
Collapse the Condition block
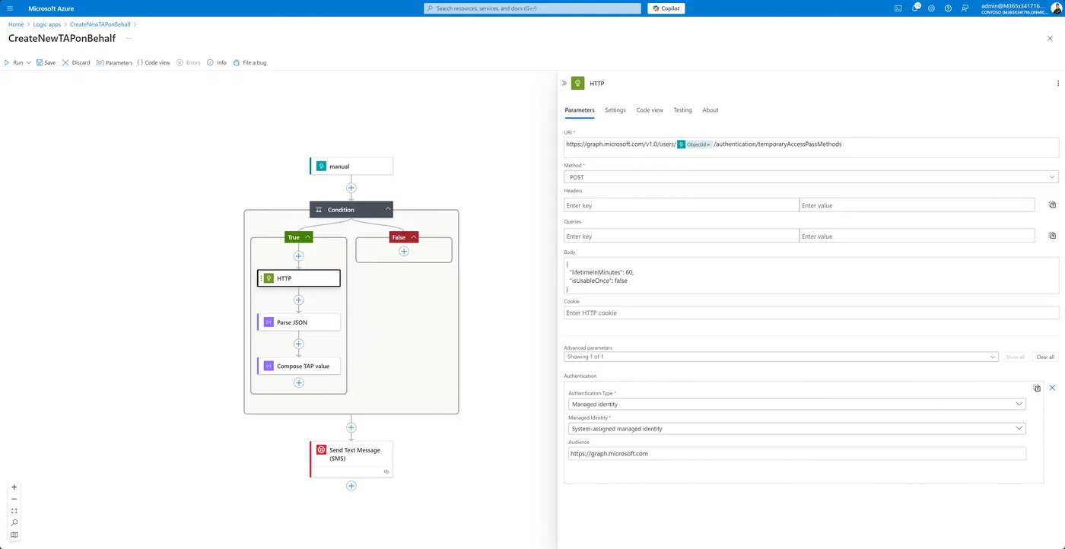coord(388,209)
